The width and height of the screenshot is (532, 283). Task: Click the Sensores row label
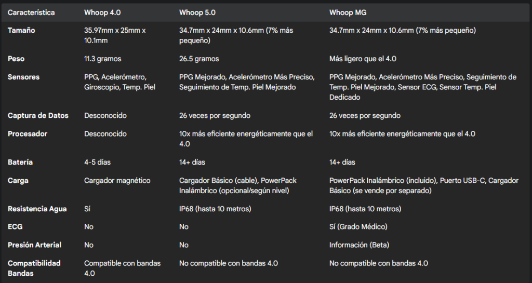pos(23,77)
